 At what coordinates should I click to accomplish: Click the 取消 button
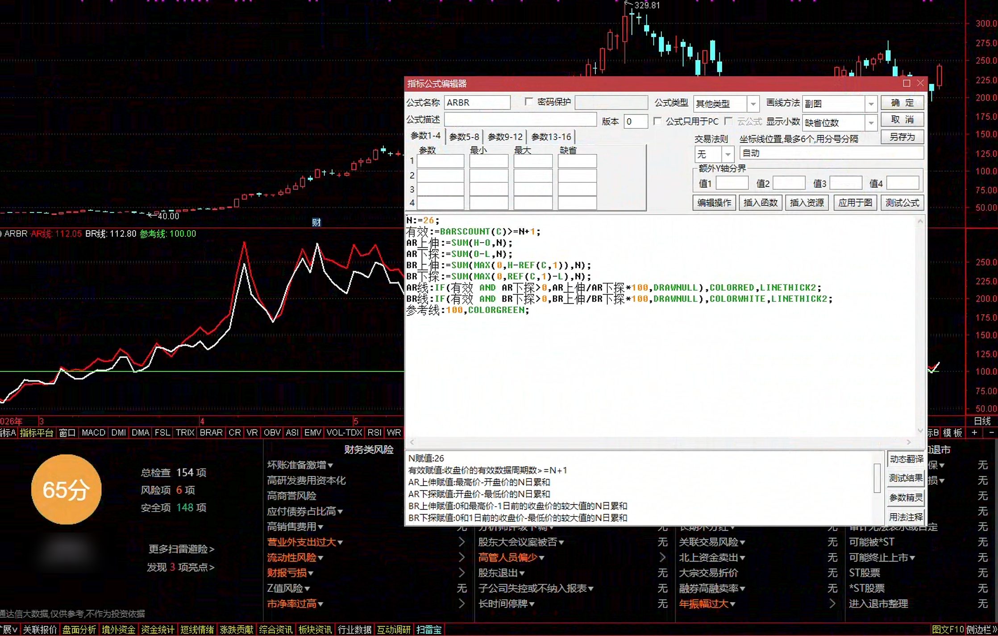902,120
